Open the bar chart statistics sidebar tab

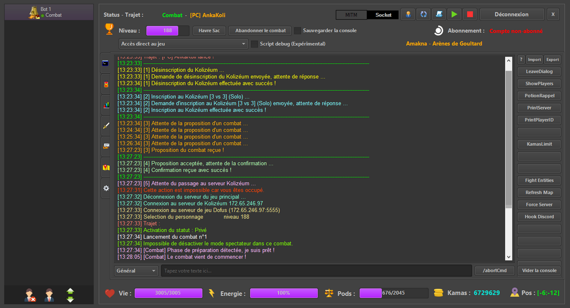(106, 105)
